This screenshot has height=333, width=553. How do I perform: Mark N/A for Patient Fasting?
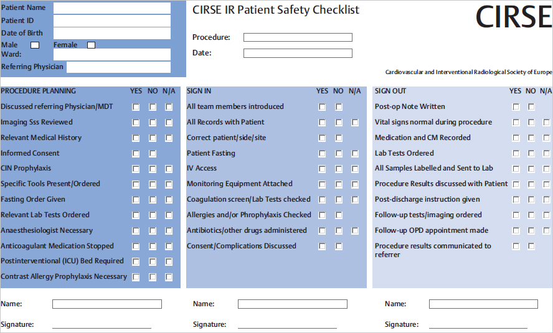pyautogui.click(x=355, y=153)
